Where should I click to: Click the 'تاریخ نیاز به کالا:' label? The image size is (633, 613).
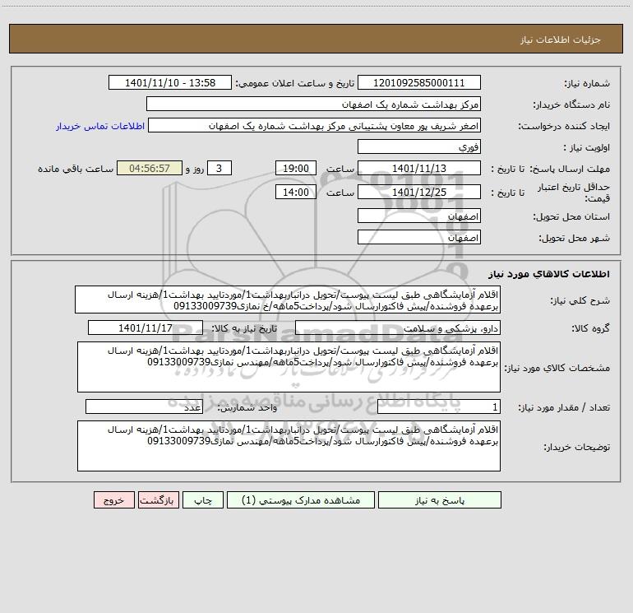pyautogui.click(x=244, y=328)
